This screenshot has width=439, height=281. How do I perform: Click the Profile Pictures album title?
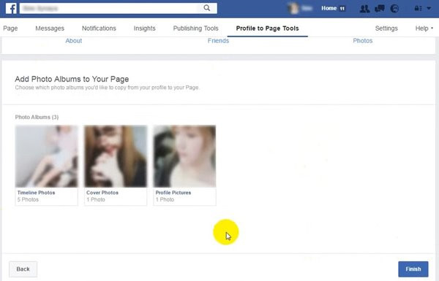click(x=173, y=193)
